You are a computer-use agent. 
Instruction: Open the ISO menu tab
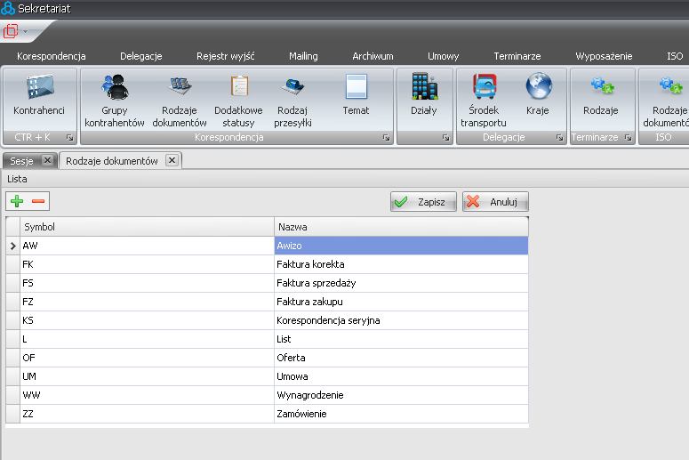pos(675,56)
